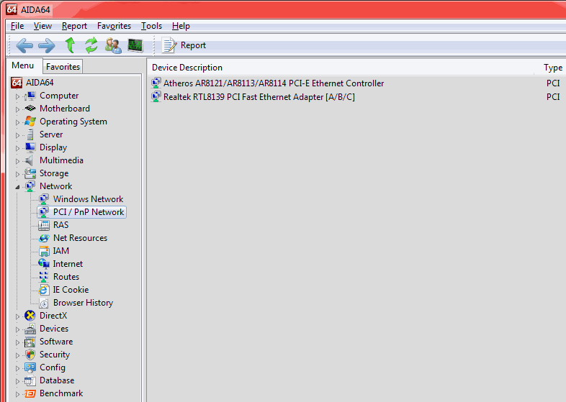Click the Display monitor icon
Viewport: 566px width, 402px height.
tap(30, 147)
